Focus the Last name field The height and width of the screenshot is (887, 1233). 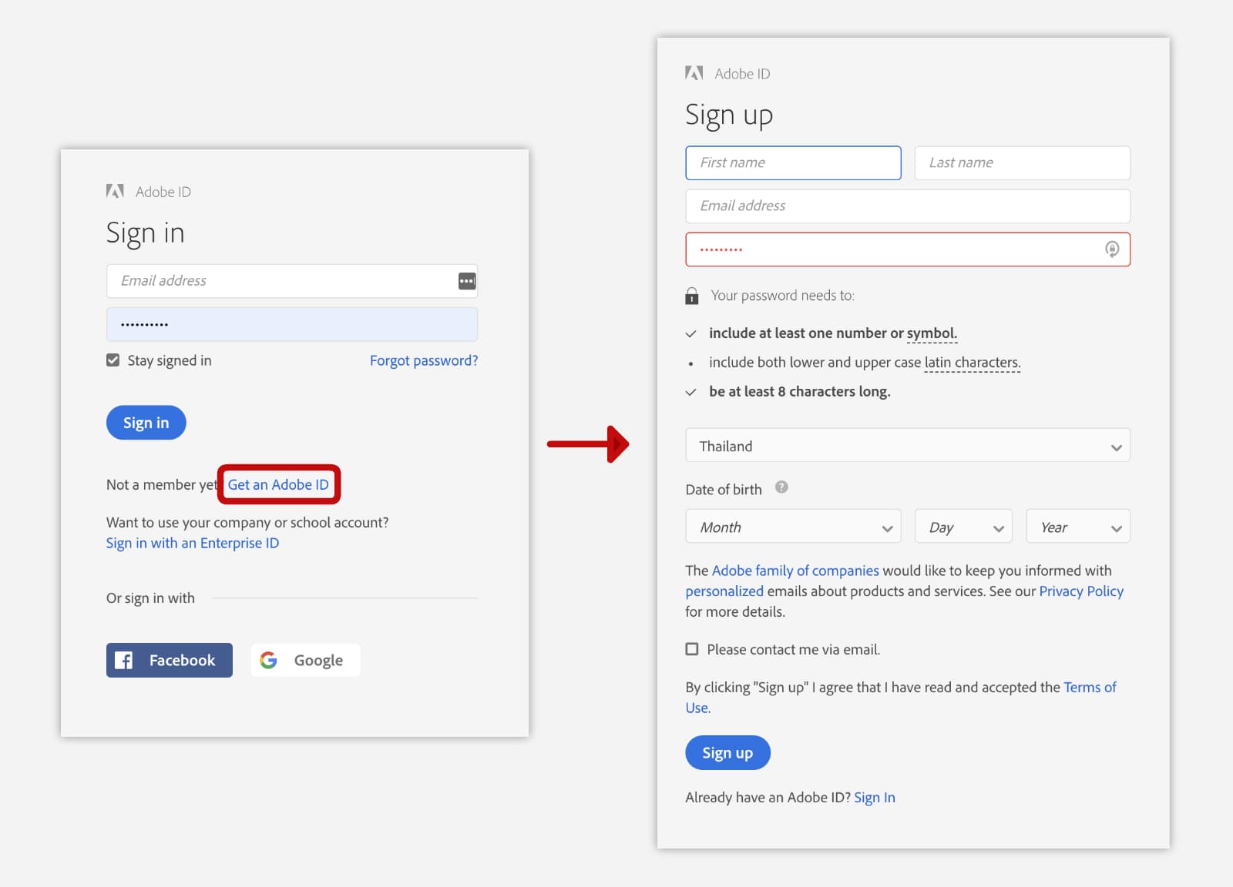(x=1023, y=162)
